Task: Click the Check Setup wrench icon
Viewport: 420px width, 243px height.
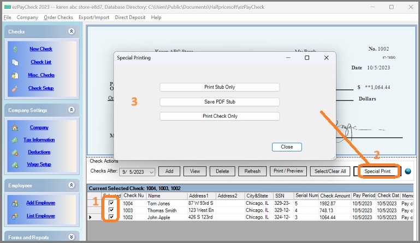Action: point(15,88)
